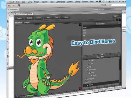Select the fourth row in Behavior List

tap(102, 36)
